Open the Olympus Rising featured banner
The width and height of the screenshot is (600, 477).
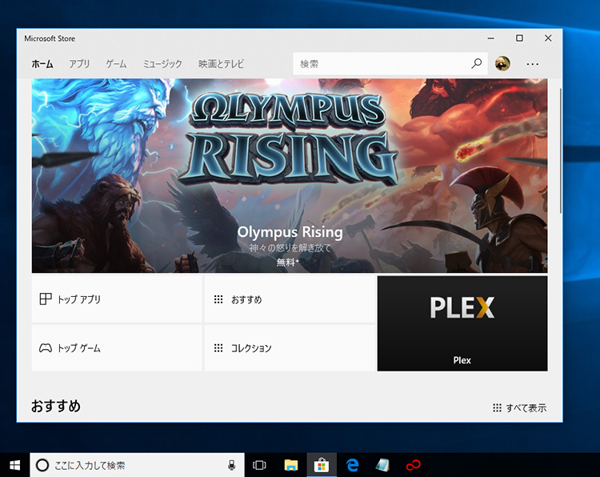tap(290, 176)
